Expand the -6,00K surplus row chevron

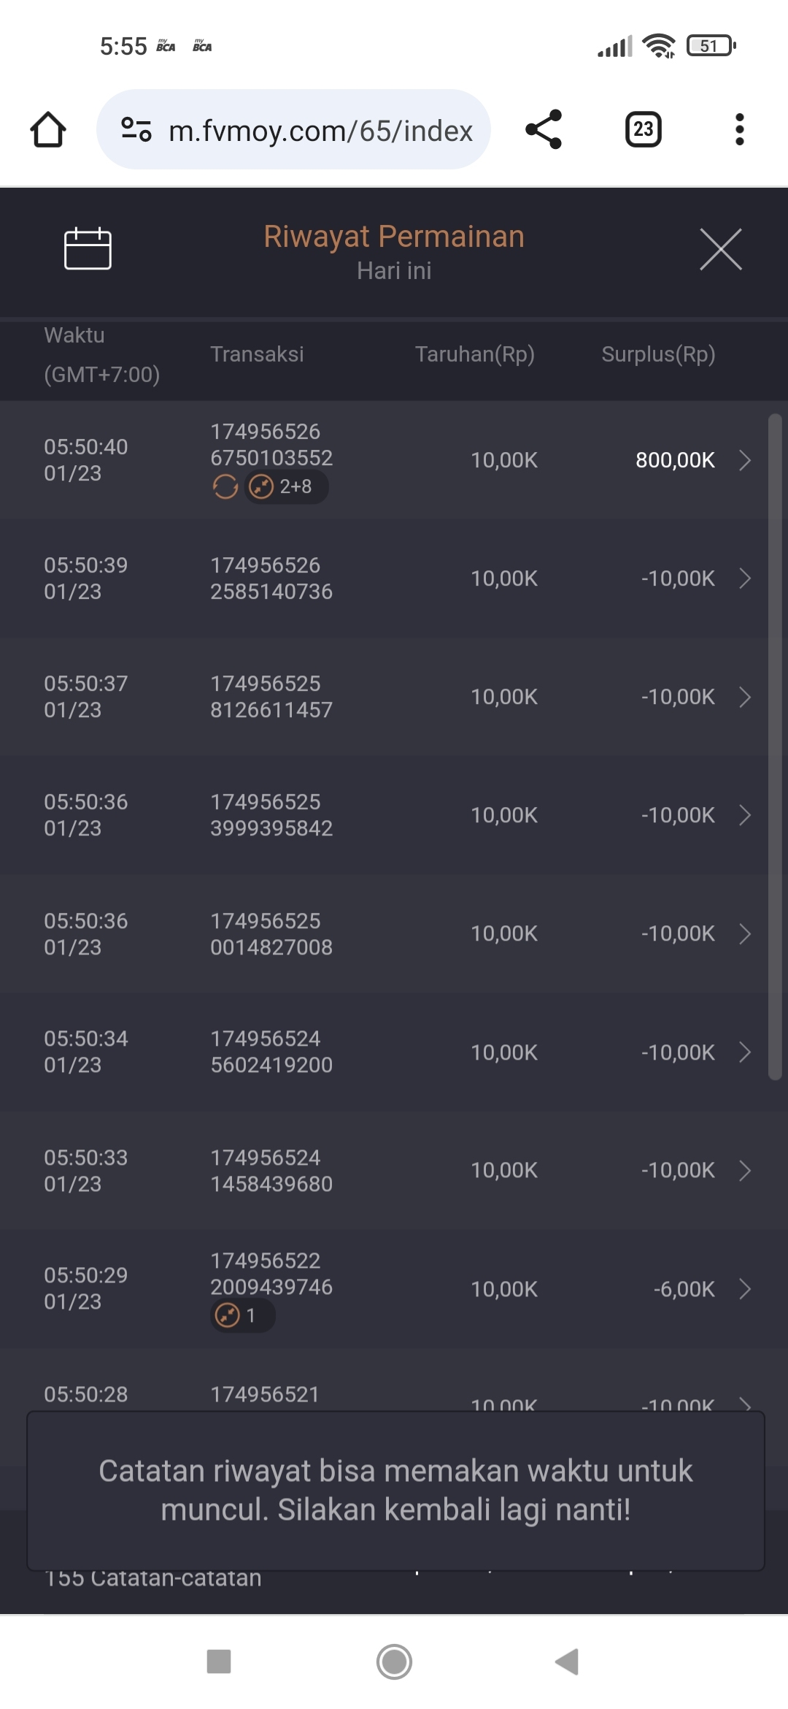coord(744,1289)
